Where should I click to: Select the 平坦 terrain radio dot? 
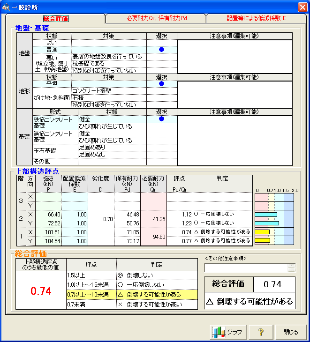pyautogui.click(x=161, y=84)
